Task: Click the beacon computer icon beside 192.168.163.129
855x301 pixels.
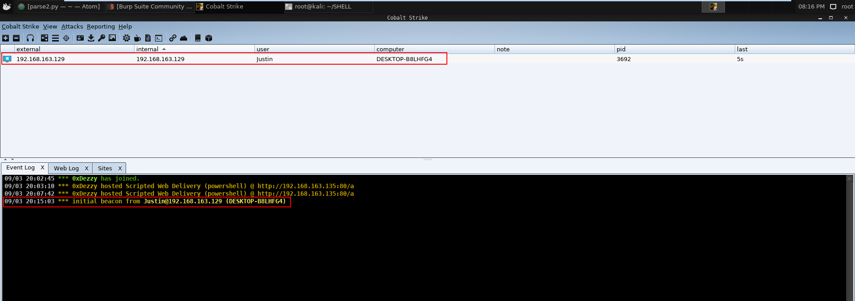Action: tap(7, 58)
